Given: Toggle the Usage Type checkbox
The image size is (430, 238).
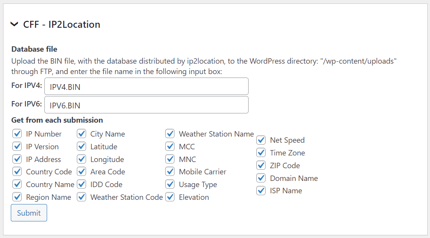Looking at the screenshot, I should click(170, 184).
